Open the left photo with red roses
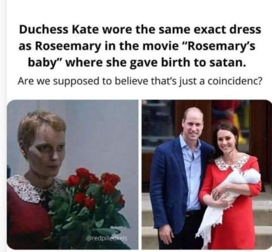 (73, 174)
